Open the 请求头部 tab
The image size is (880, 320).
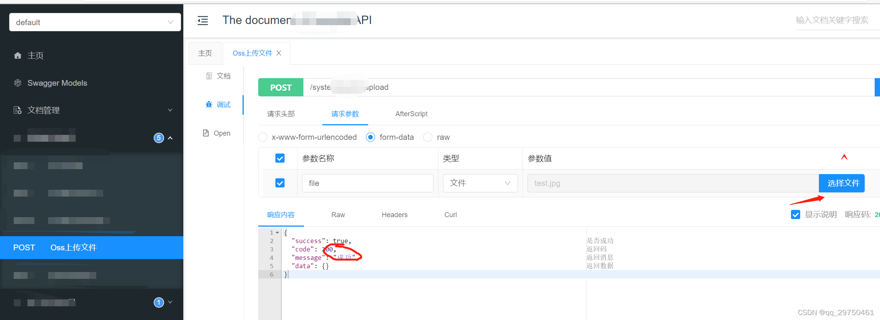click(x=281, y=114)
